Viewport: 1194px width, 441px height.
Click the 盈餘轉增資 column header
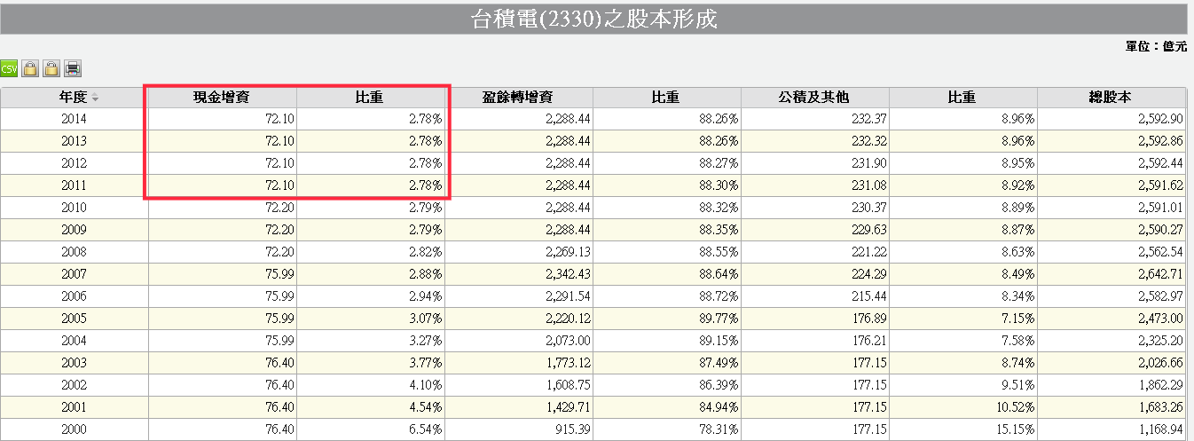pyautogui.click(x=519, y=97)
